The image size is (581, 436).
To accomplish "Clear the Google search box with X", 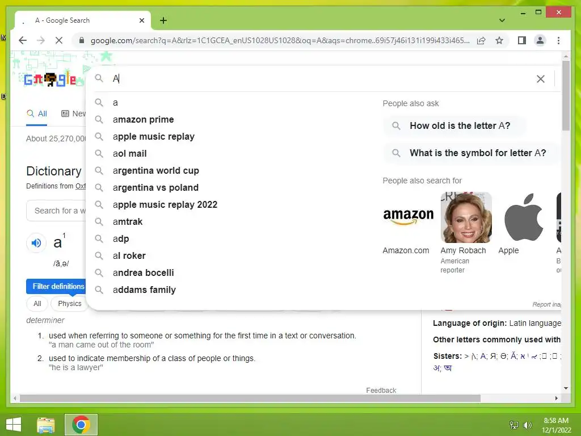I will coord(541,78).
